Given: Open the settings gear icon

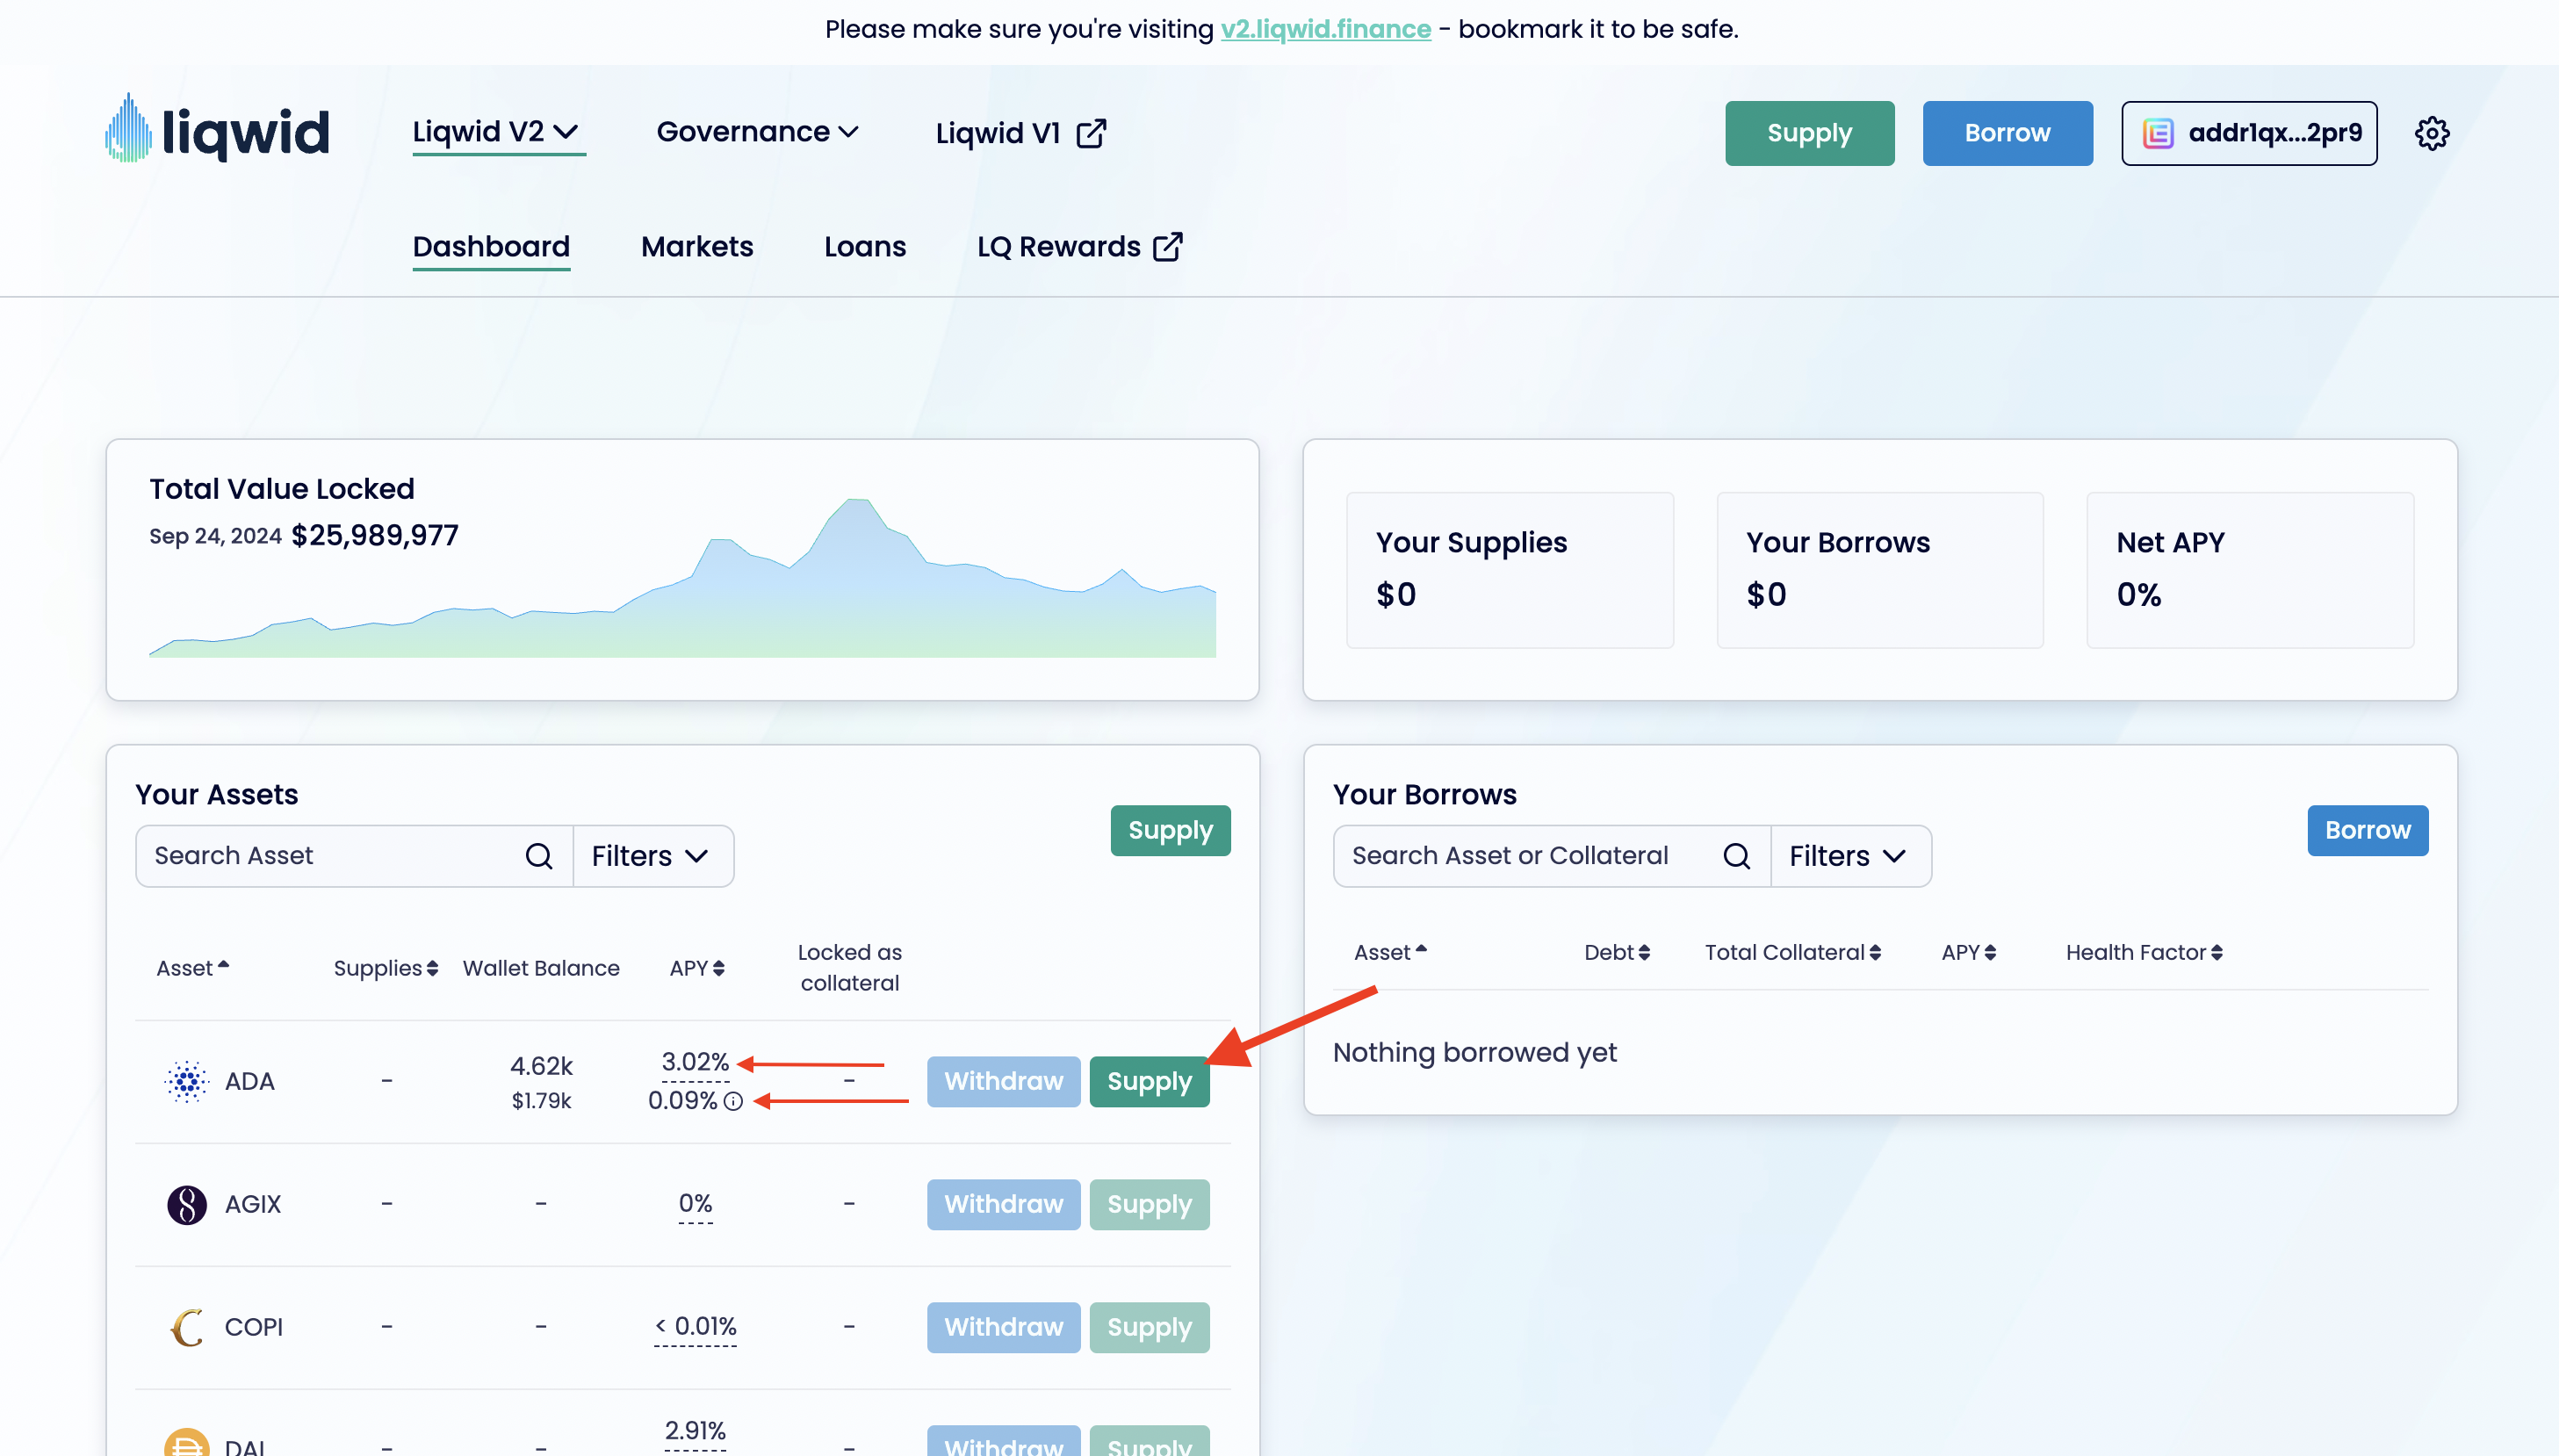Looking at the screenshot, I should click(x=2432, y=133).
